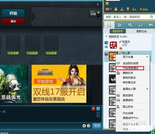Click friend name 挖心男
The height and width of the screenshot is (134, 155).
point(126,53)
